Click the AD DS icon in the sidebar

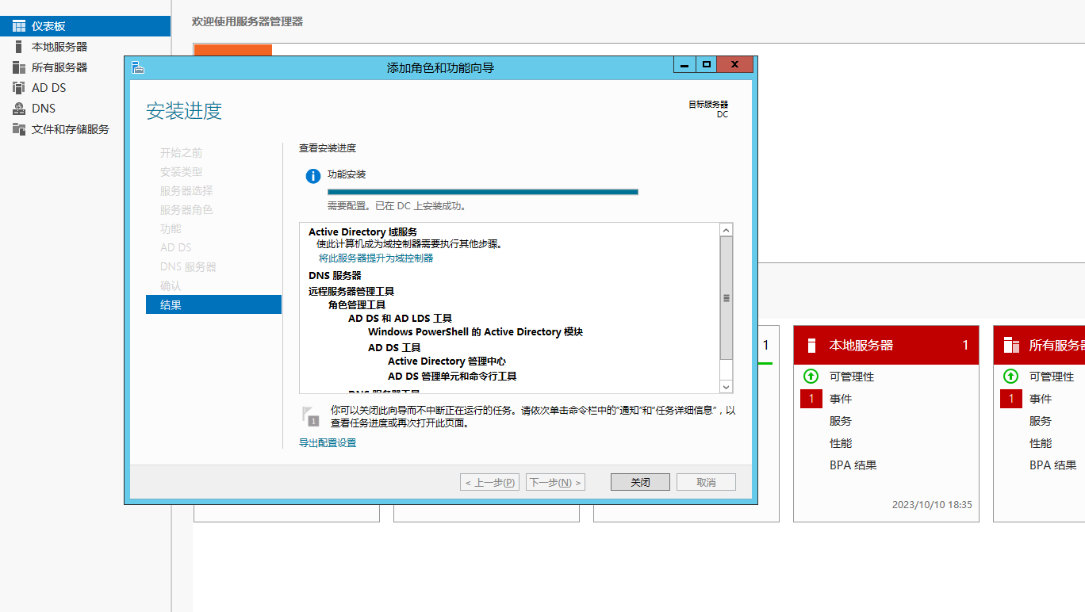[x=19, y=88]
